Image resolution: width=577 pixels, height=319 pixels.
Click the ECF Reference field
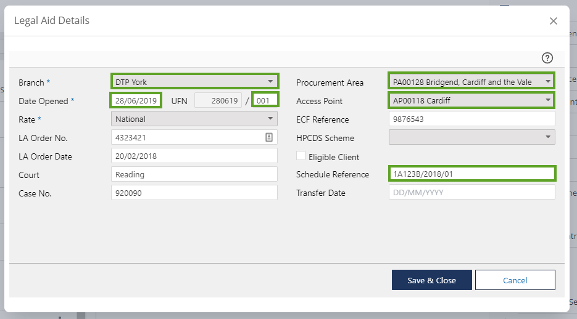(471, 119)
